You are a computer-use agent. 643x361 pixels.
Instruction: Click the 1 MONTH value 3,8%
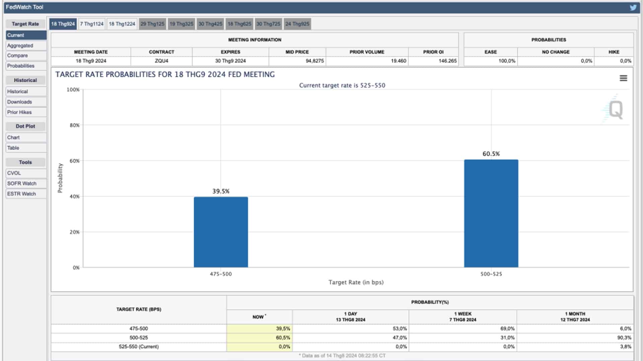pyautogui.click(x=626, y=347)
